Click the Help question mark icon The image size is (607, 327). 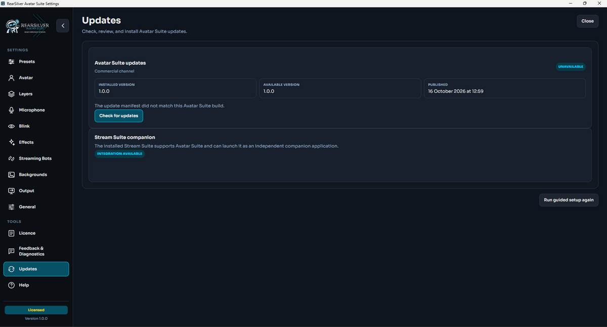tap(12, 285)
